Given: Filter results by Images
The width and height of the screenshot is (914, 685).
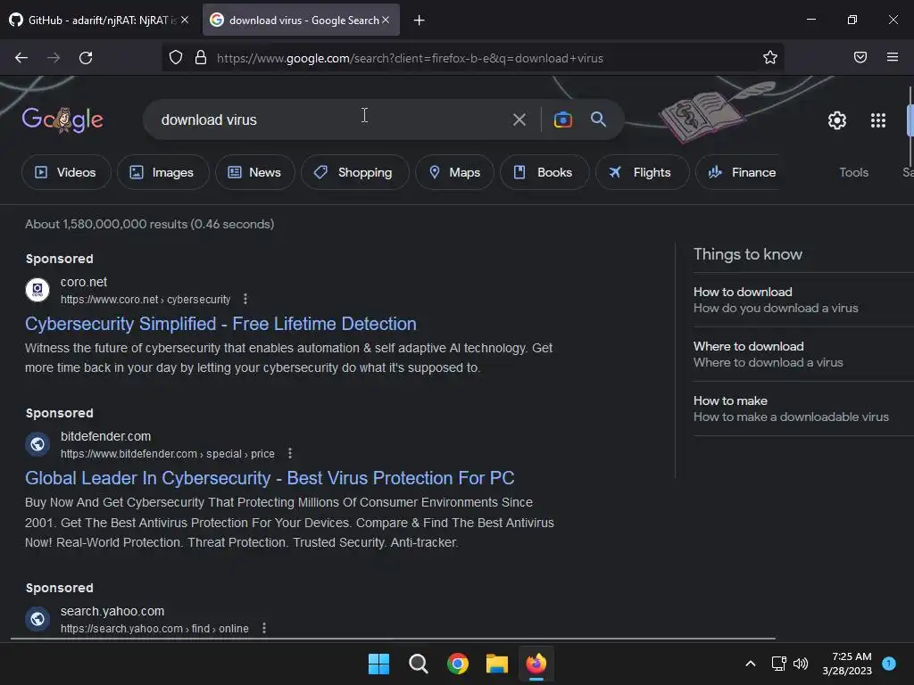Looking at the screenshot, I should (162, 172).
